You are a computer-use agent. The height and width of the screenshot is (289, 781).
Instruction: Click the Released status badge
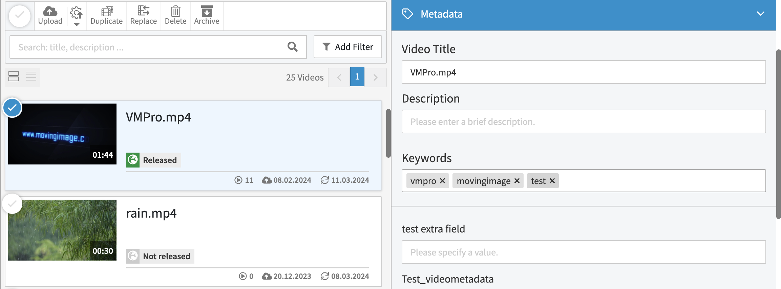[153, 160]
